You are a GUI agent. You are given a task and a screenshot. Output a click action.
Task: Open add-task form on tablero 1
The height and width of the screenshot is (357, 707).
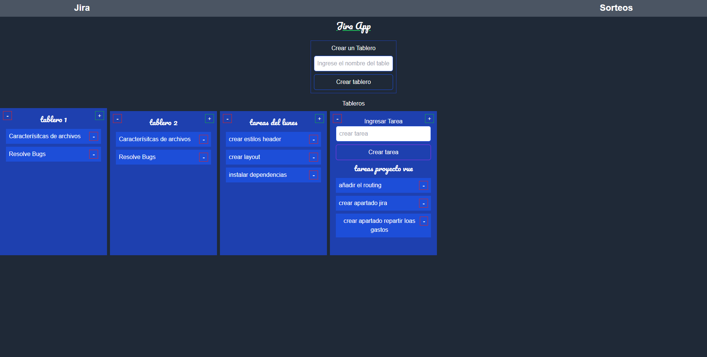tap(100, 116)
